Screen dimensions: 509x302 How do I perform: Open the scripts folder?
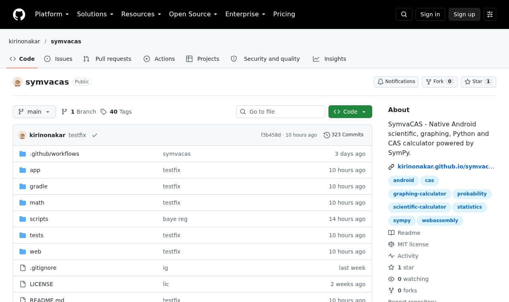click(39, 219)
